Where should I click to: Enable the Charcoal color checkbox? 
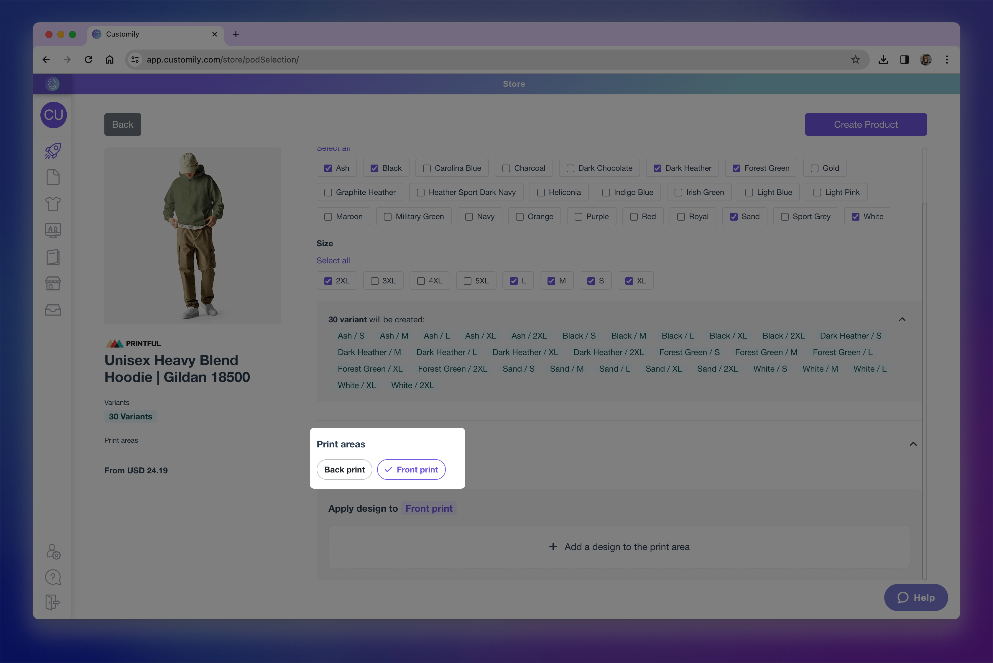click(506, 168)
